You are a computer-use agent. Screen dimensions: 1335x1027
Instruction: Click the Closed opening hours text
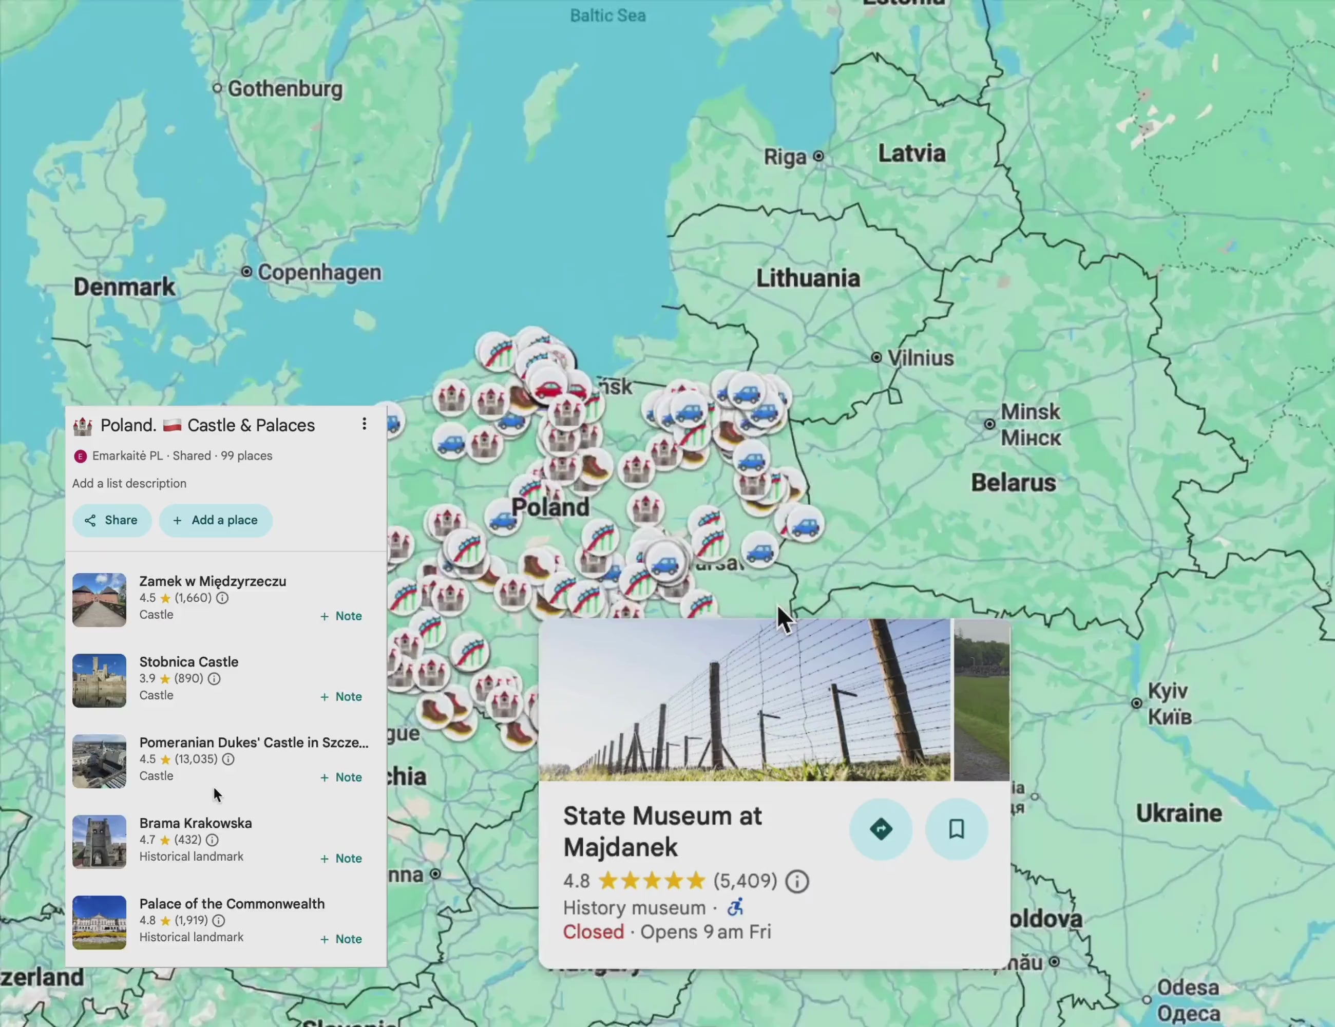click(x=593, y=931)
